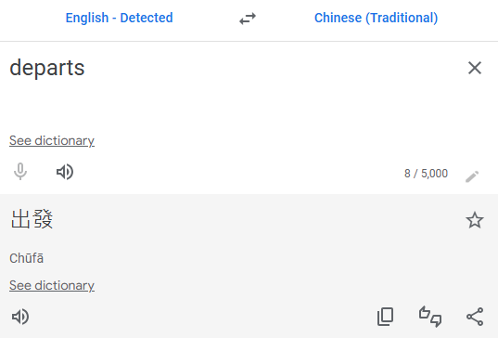Open the 'English - Detected' source language selector

tap(119, 18)
